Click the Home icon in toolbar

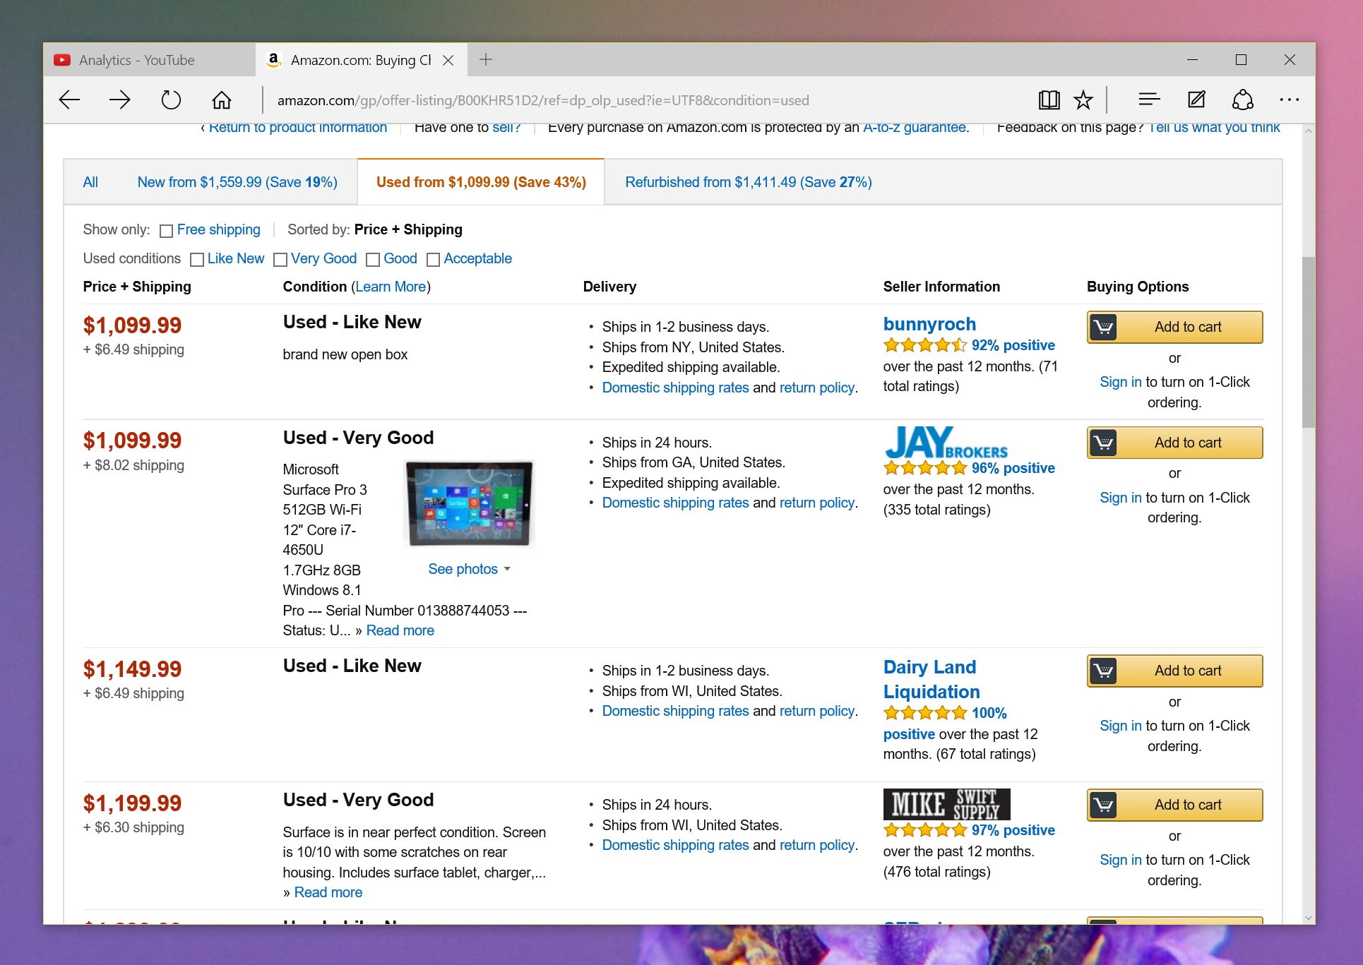(x=222, y=100)
